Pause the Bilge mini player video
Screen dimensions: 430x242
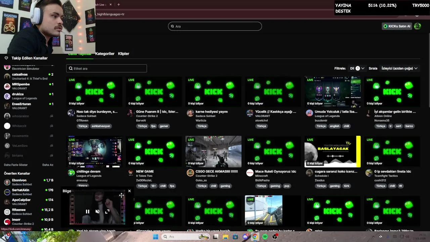tap(87, 211)
